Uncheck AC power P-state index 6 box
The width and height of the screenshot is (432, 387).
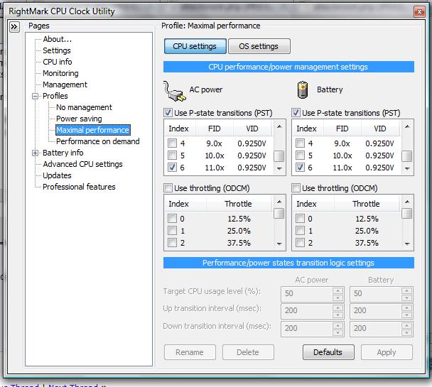tap(172, 168)
